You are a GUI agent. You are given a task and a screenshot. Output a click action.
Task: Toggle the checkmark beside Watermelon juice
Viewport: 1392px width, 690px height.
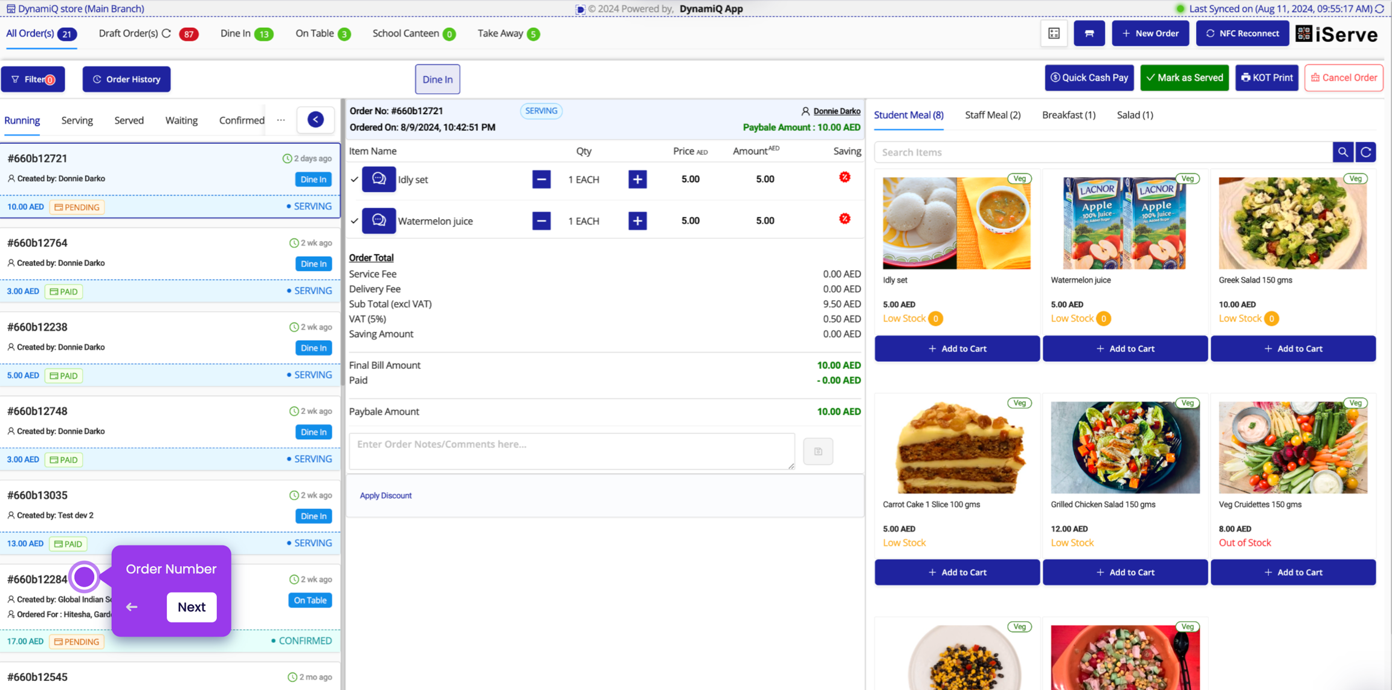point(355,221)
